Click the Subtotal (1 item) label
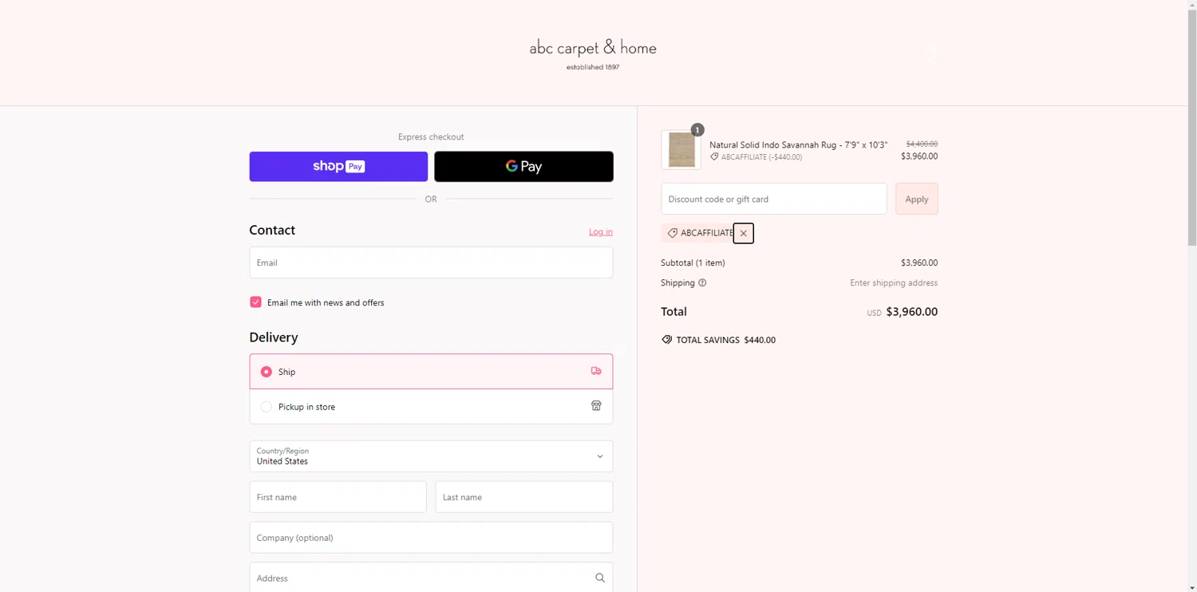Screen dimensions: 1197x592 [x=693, y=262]
